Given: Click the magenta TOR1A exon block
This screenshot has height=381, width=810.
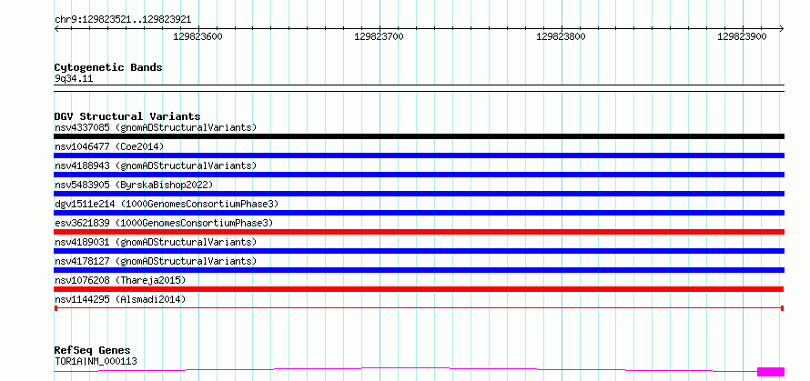Looking at the screenshot, I should pos(771,372).
